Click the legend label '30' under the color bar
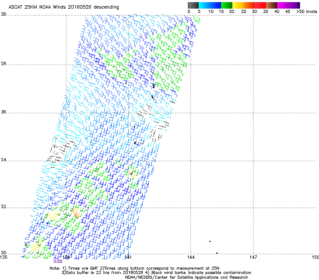The image size is (319, 280). pos(254,12)
